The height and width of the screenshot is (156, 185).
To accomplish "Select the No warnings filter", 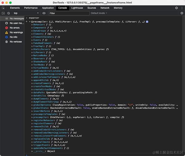I will [14, 32].
